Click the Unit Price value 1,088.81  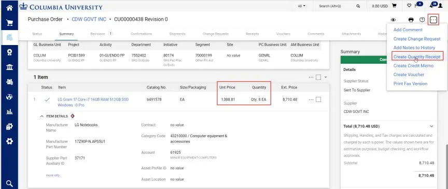pyautogui.click(x=228, y=99)
